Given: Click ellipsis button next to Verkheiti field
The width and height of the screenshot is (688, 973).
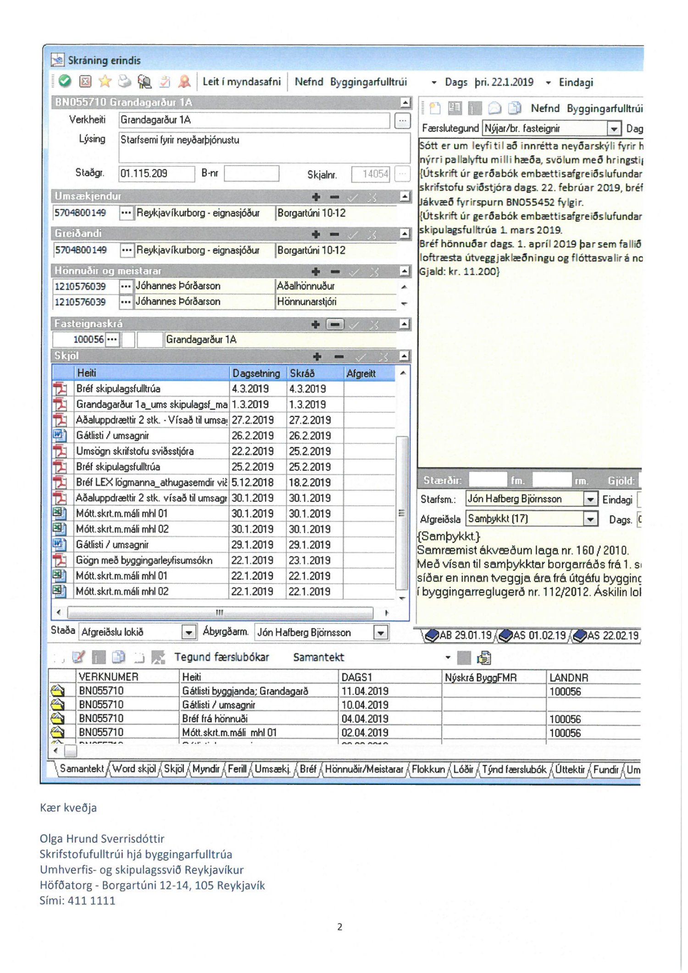Looking at the screenshot, I should click(402, 121).
